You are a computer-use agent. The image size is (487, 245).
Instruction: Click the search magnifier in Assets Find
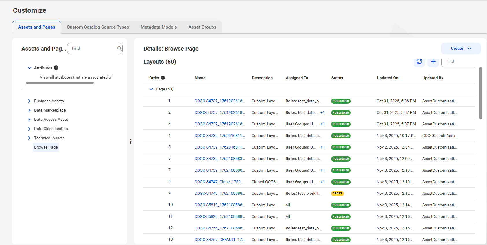point(119,48)
